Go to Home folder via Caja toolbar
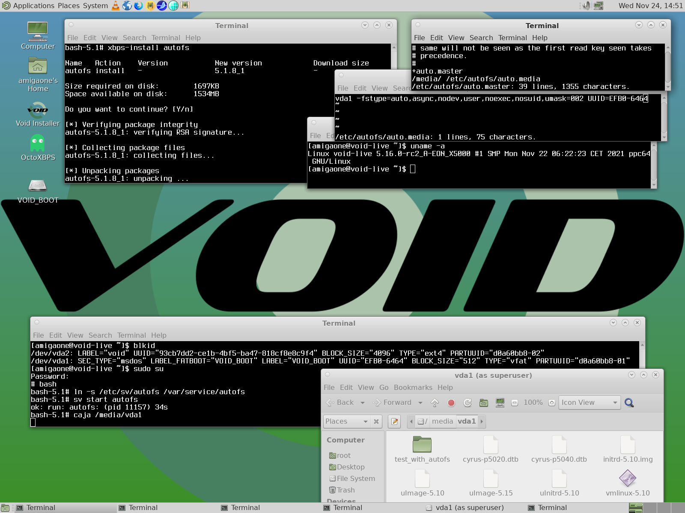 point(484,403)
